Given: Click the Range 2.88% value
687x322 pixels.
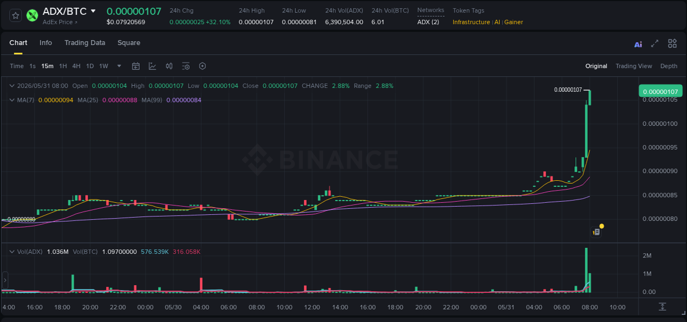Looking at the screenshot, I should pyautogui.click(x=385, y=86).
